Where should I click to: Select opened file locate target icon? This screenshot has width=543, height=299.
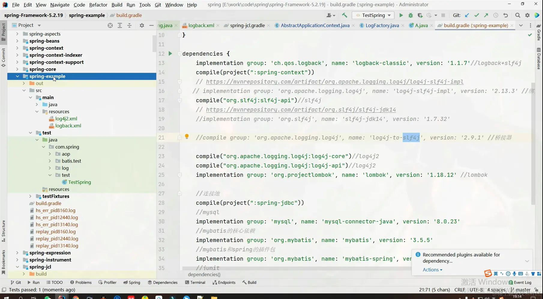(x=110, y=25)
